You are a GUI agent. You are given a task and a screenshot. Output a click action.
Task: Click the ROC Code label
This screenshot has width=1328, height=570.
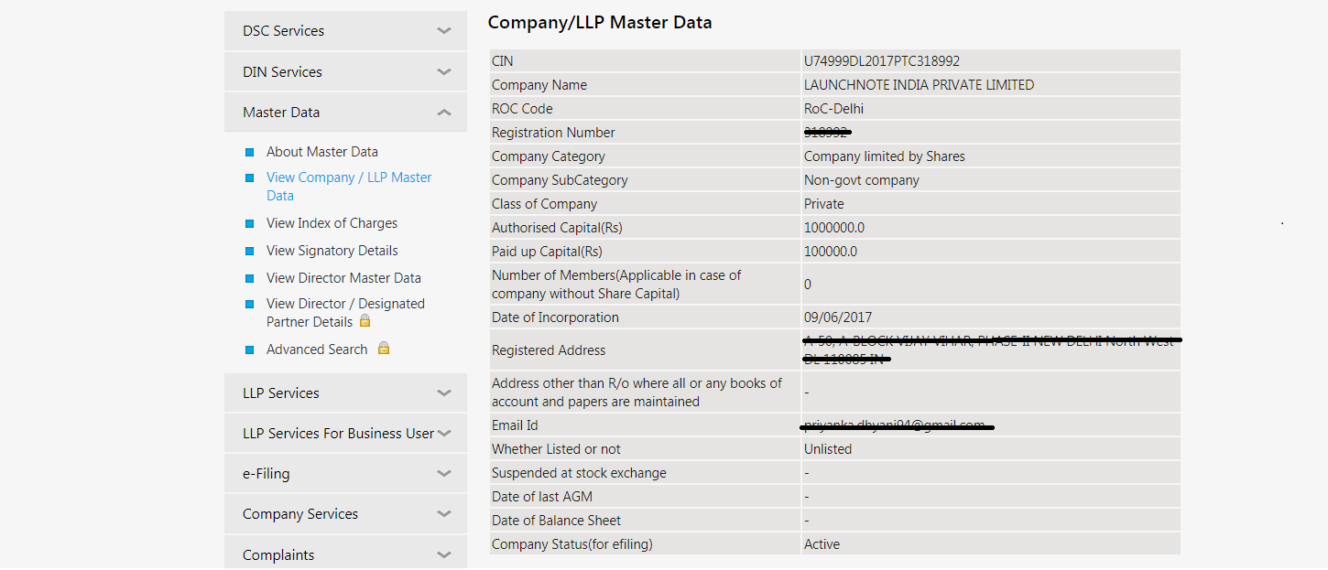pyautogui.click(x=522, y=109)
